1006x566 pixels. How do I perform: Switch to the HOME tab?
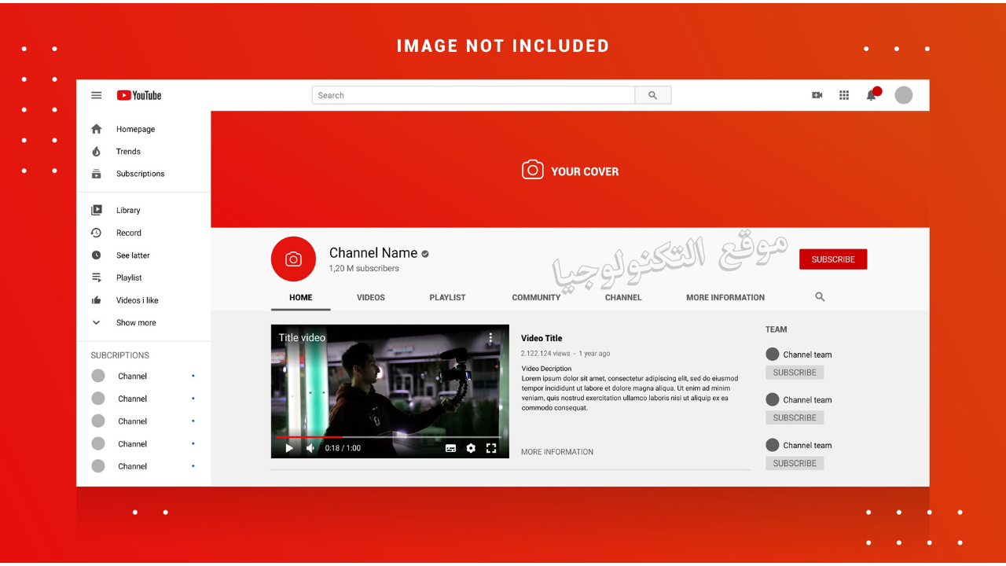[301, 297]
